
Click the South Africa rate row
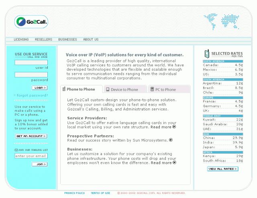click(x=223, y=161)
